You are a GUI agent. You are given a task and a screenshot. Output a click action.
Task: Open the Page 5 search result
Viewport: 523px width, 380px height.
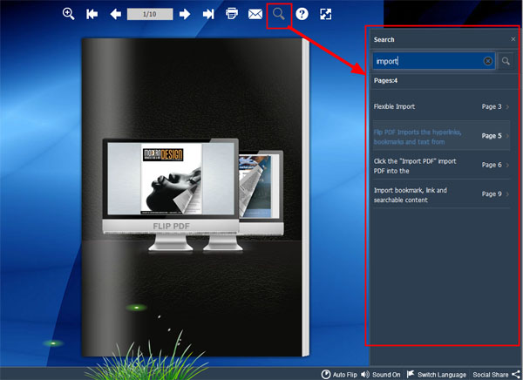click(x=442, y=136)
